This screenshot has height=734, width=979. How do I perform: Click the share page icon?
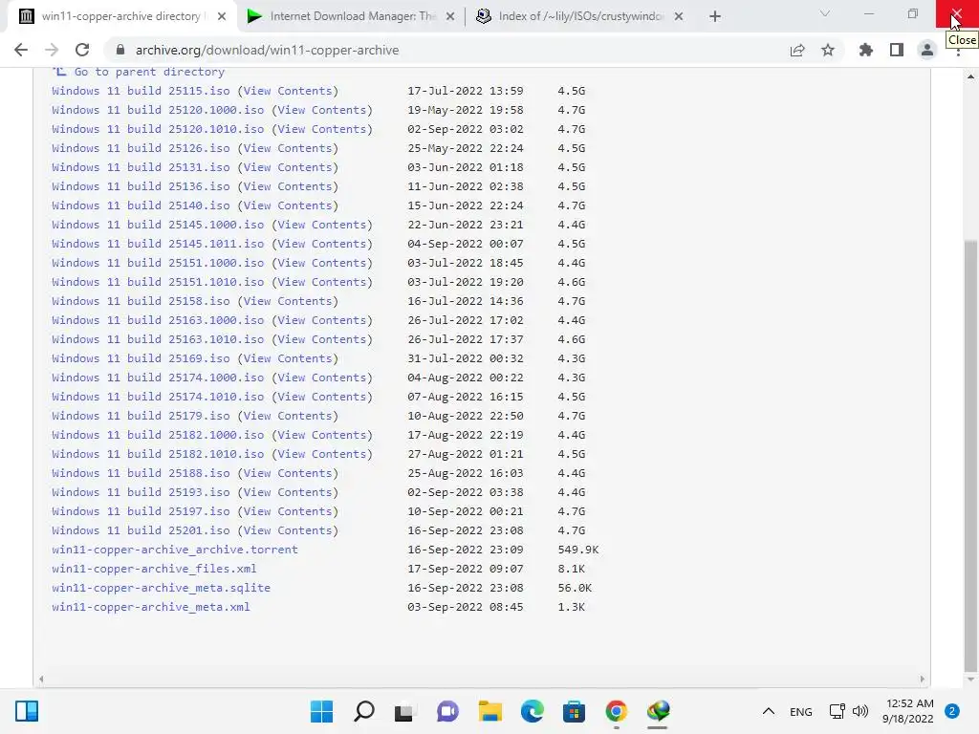coord(797,50)
